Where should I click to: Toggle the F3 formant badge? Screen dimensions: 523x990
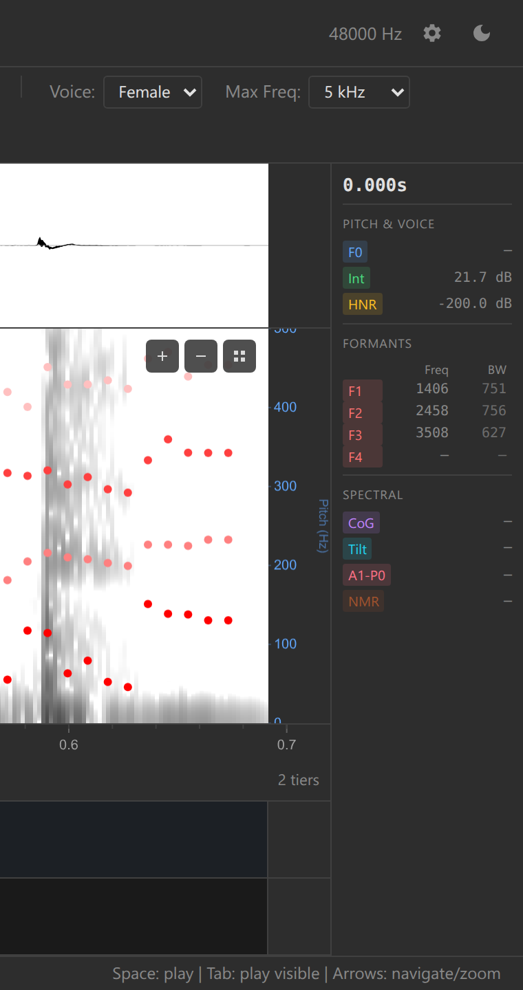(x=362, y=435)
